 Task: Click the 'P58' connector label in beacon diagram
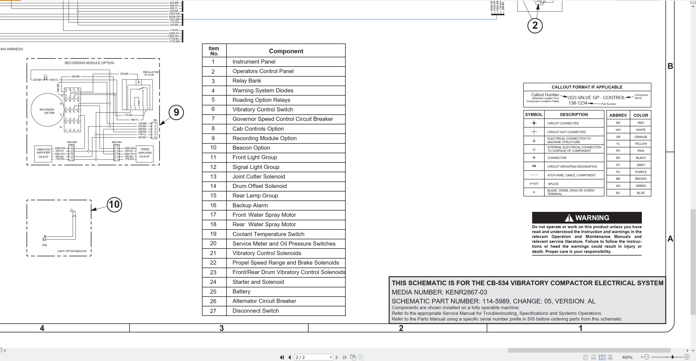[44, 245]
